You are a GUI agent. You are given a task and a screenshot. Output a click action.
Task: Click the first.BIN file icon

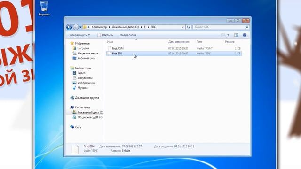click(x=109, y=54)
